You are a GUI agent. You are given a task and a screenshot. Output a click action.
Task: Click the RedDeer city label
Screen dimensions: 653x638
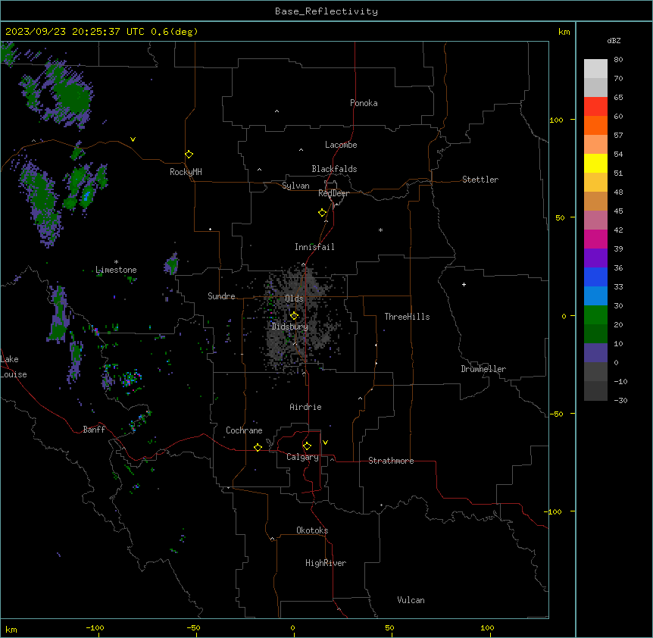click(x=333, y=193)
